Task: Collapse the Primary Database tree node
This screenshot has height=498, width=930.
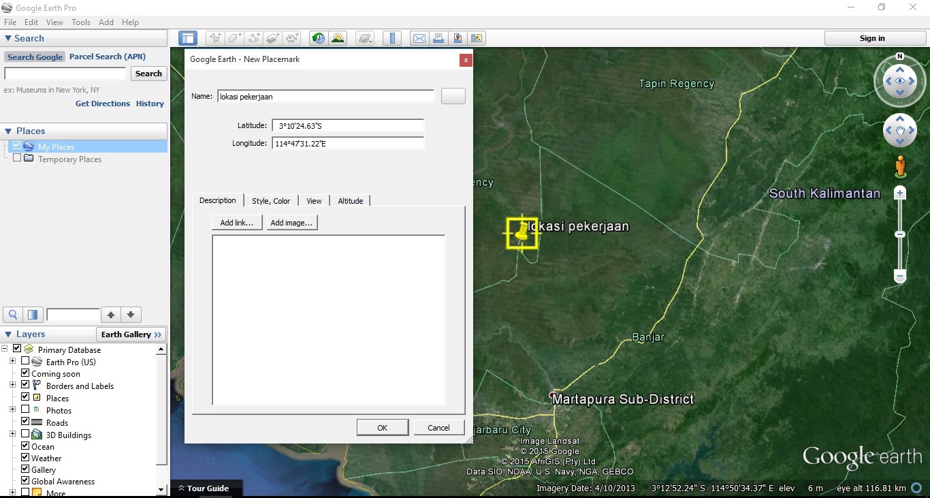Action: pos(5,349)
